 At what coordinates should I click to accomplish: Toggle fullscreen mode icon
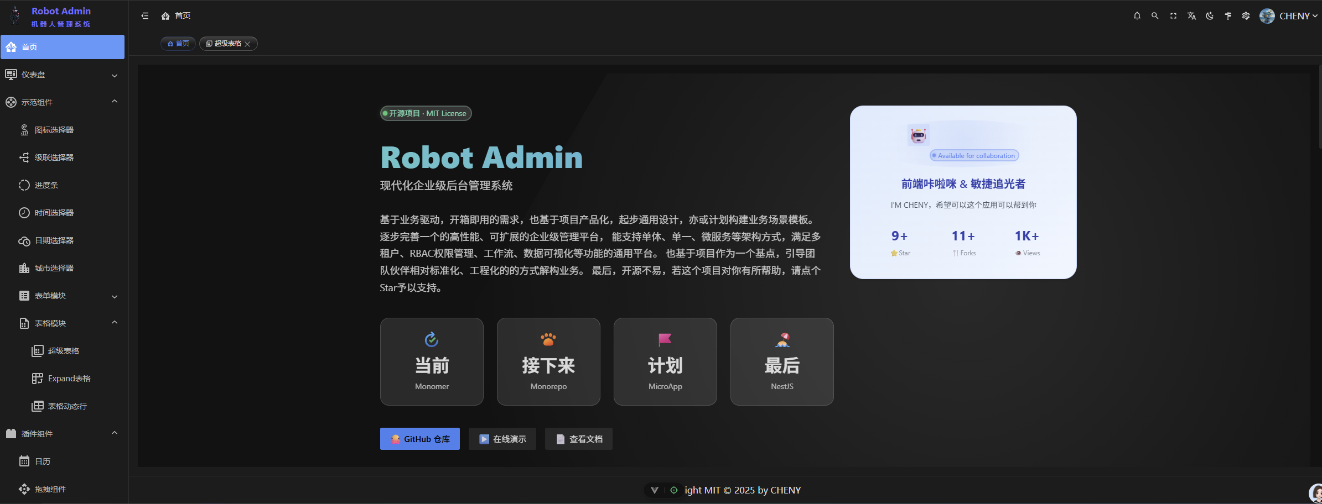(1173, 16)
